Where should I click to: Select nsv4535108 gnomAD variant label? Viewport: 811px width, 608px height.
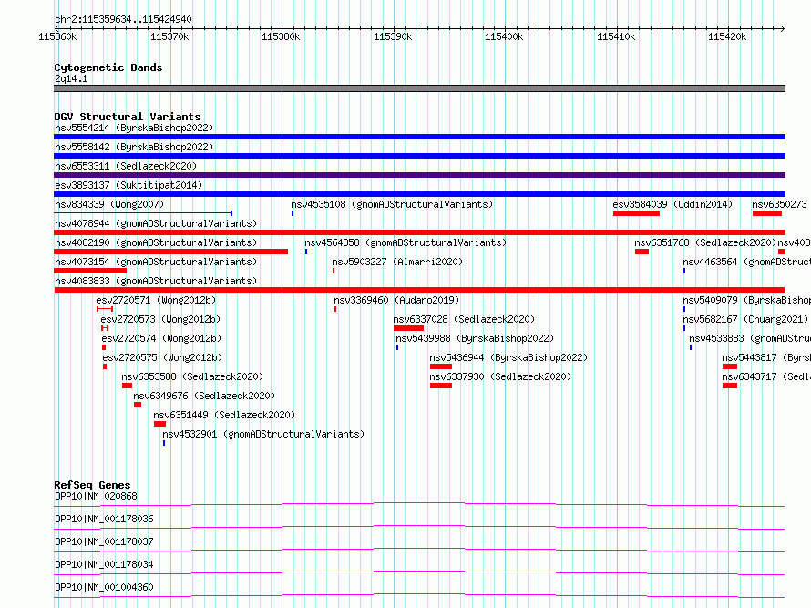click(392, 204)
